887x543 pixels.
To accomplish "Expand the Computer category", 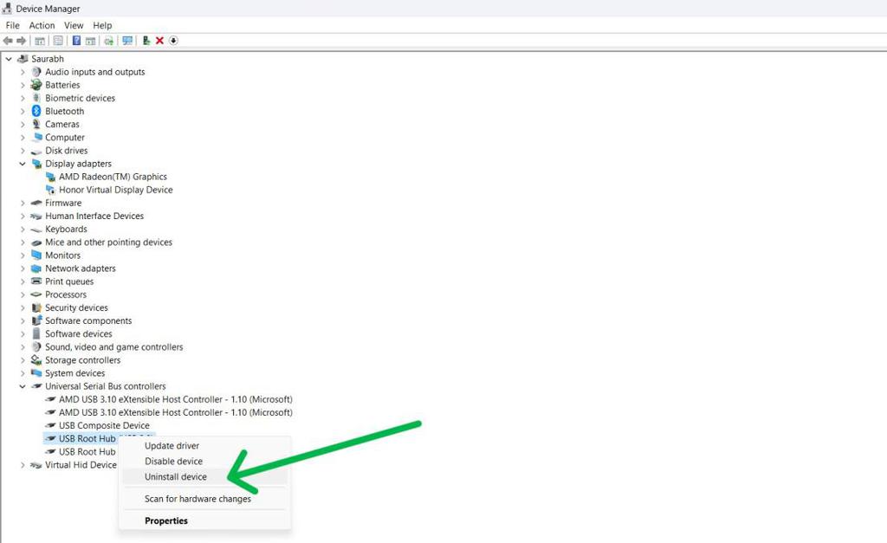I will [x=23, y=138].
